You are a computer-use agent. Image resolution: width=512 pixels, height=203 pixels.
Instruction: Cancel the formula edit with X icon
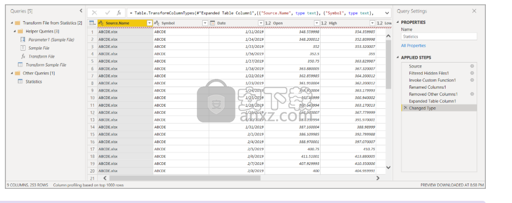coord(94,13)
